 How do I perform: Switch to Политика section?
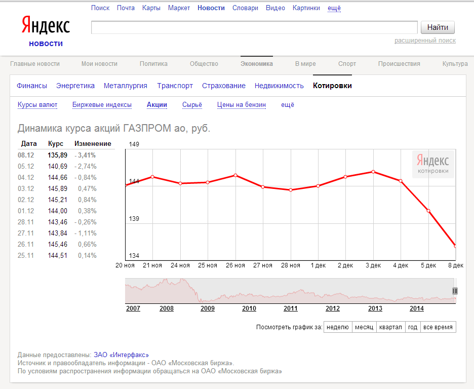tap(153, 64)
